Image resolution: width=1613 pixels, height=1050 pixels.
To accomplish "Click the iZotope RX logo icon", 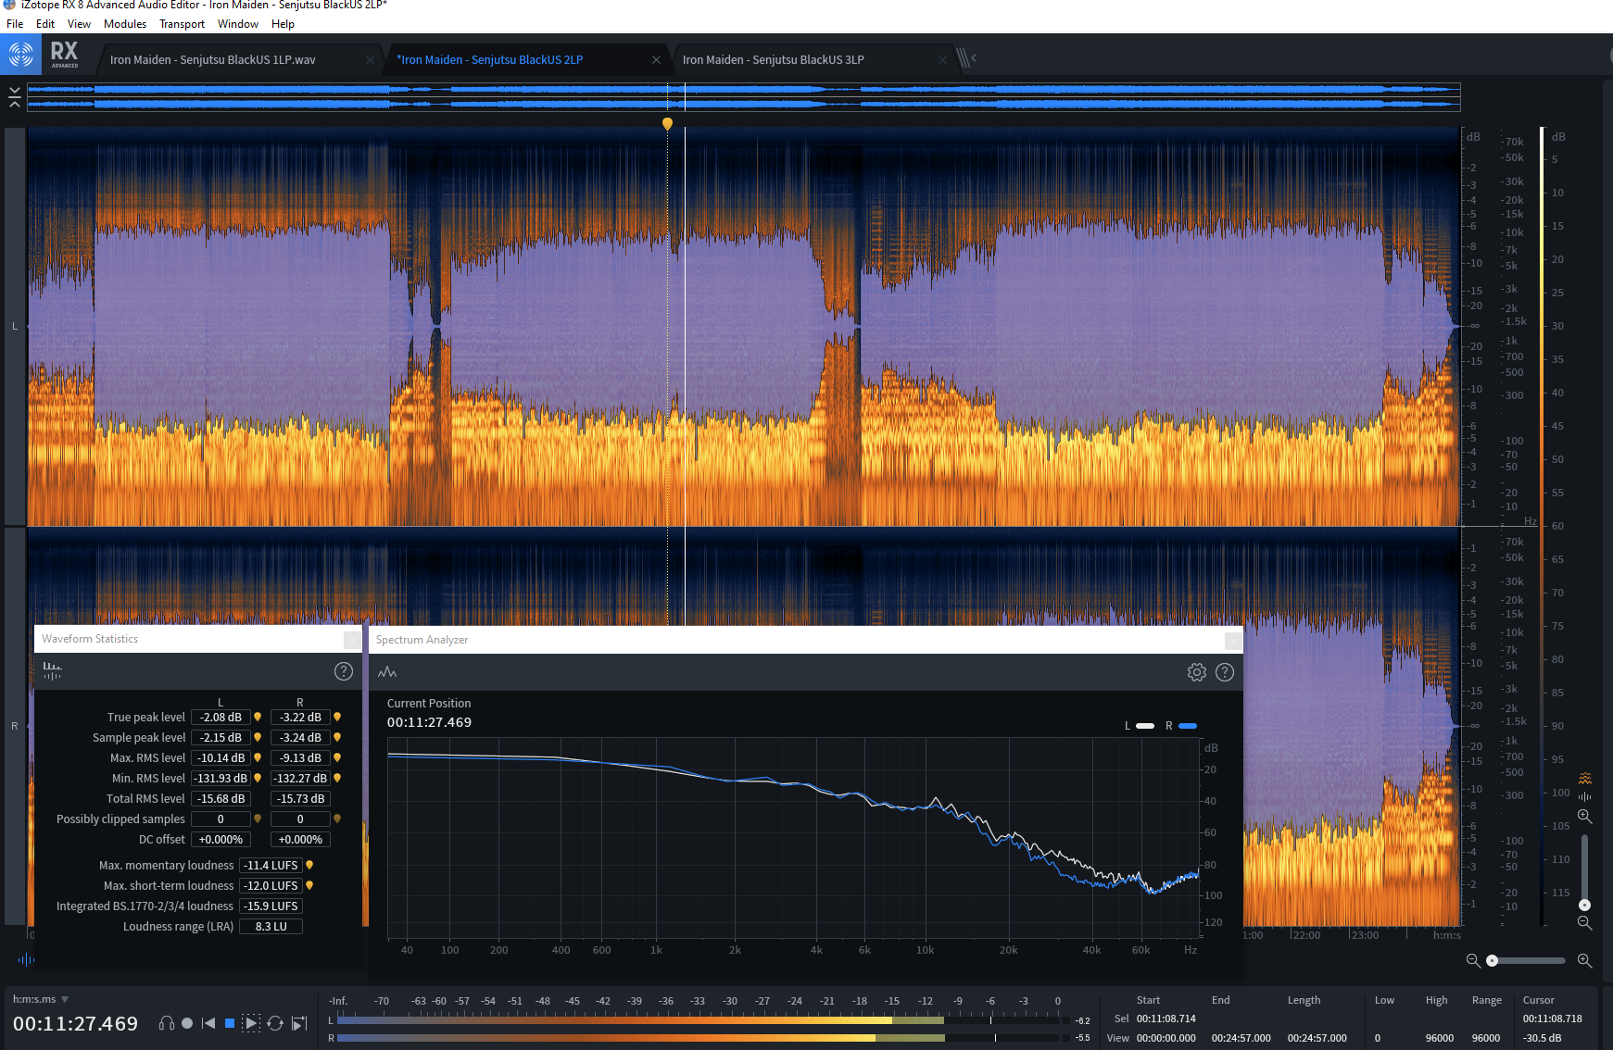I will 20,55.
